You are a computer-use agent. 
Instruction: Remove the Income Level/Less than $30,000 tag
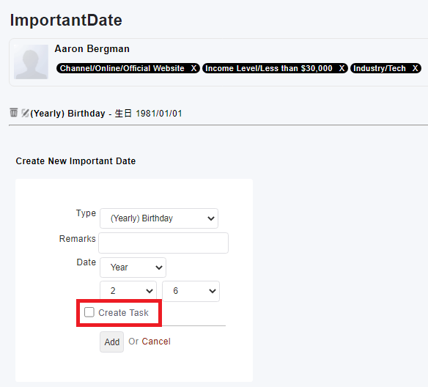pyautogui.click(x=342, y=68)
